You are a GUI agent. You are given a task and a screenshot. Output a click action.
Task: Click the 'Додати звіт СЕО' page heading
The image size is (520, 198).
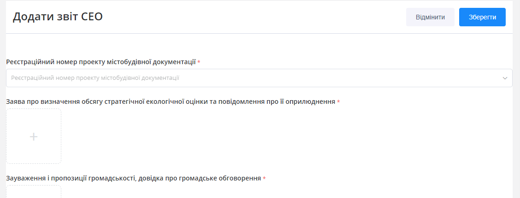tap(58, 17)
